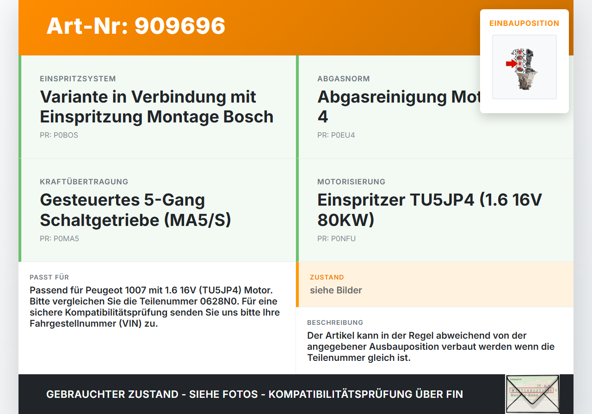This screenshot has width=592, height=414.
Task: Select the 'siehe Bilder' condition value
Action: pos(336,290)
